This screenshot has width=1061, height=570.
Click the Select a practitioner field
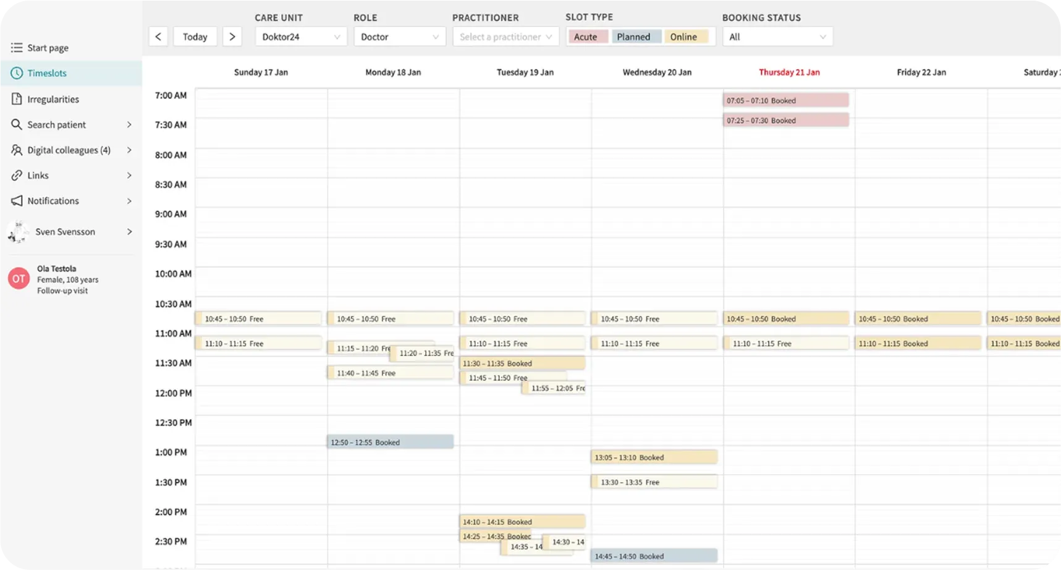coord(505,37)
